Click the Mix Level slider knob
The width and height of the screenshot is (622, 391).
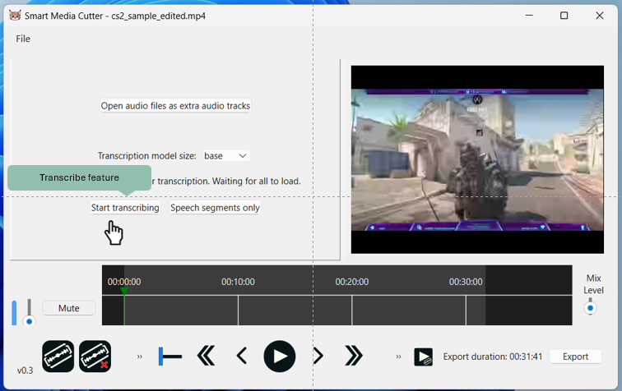coord(590,309)
